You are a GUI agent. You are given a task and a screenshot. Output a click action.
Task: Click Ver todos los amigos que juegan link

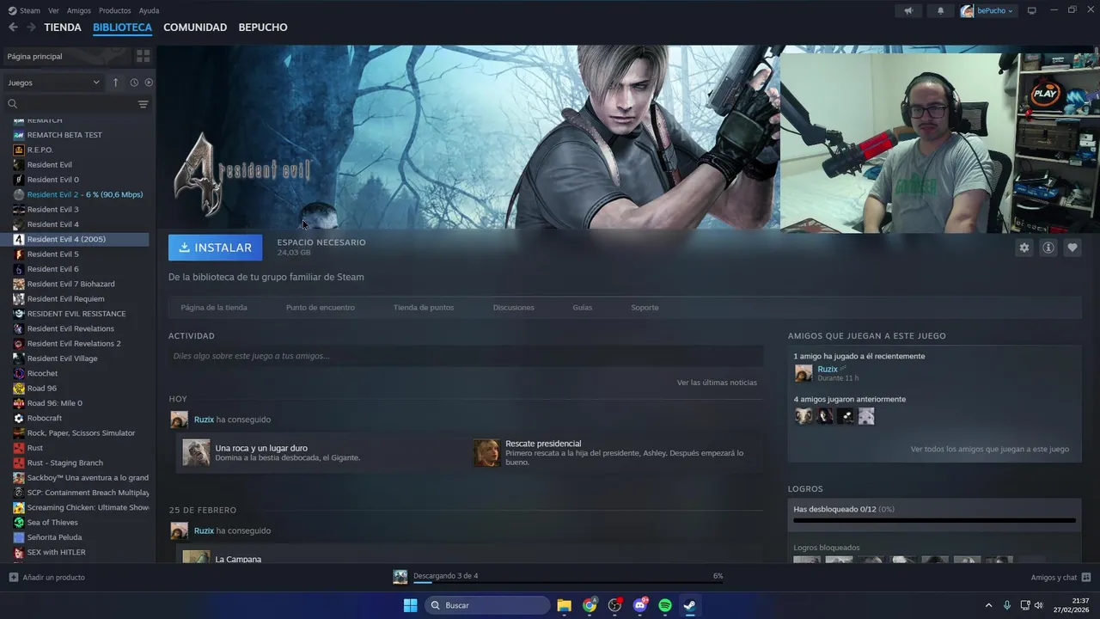point(990,449)
